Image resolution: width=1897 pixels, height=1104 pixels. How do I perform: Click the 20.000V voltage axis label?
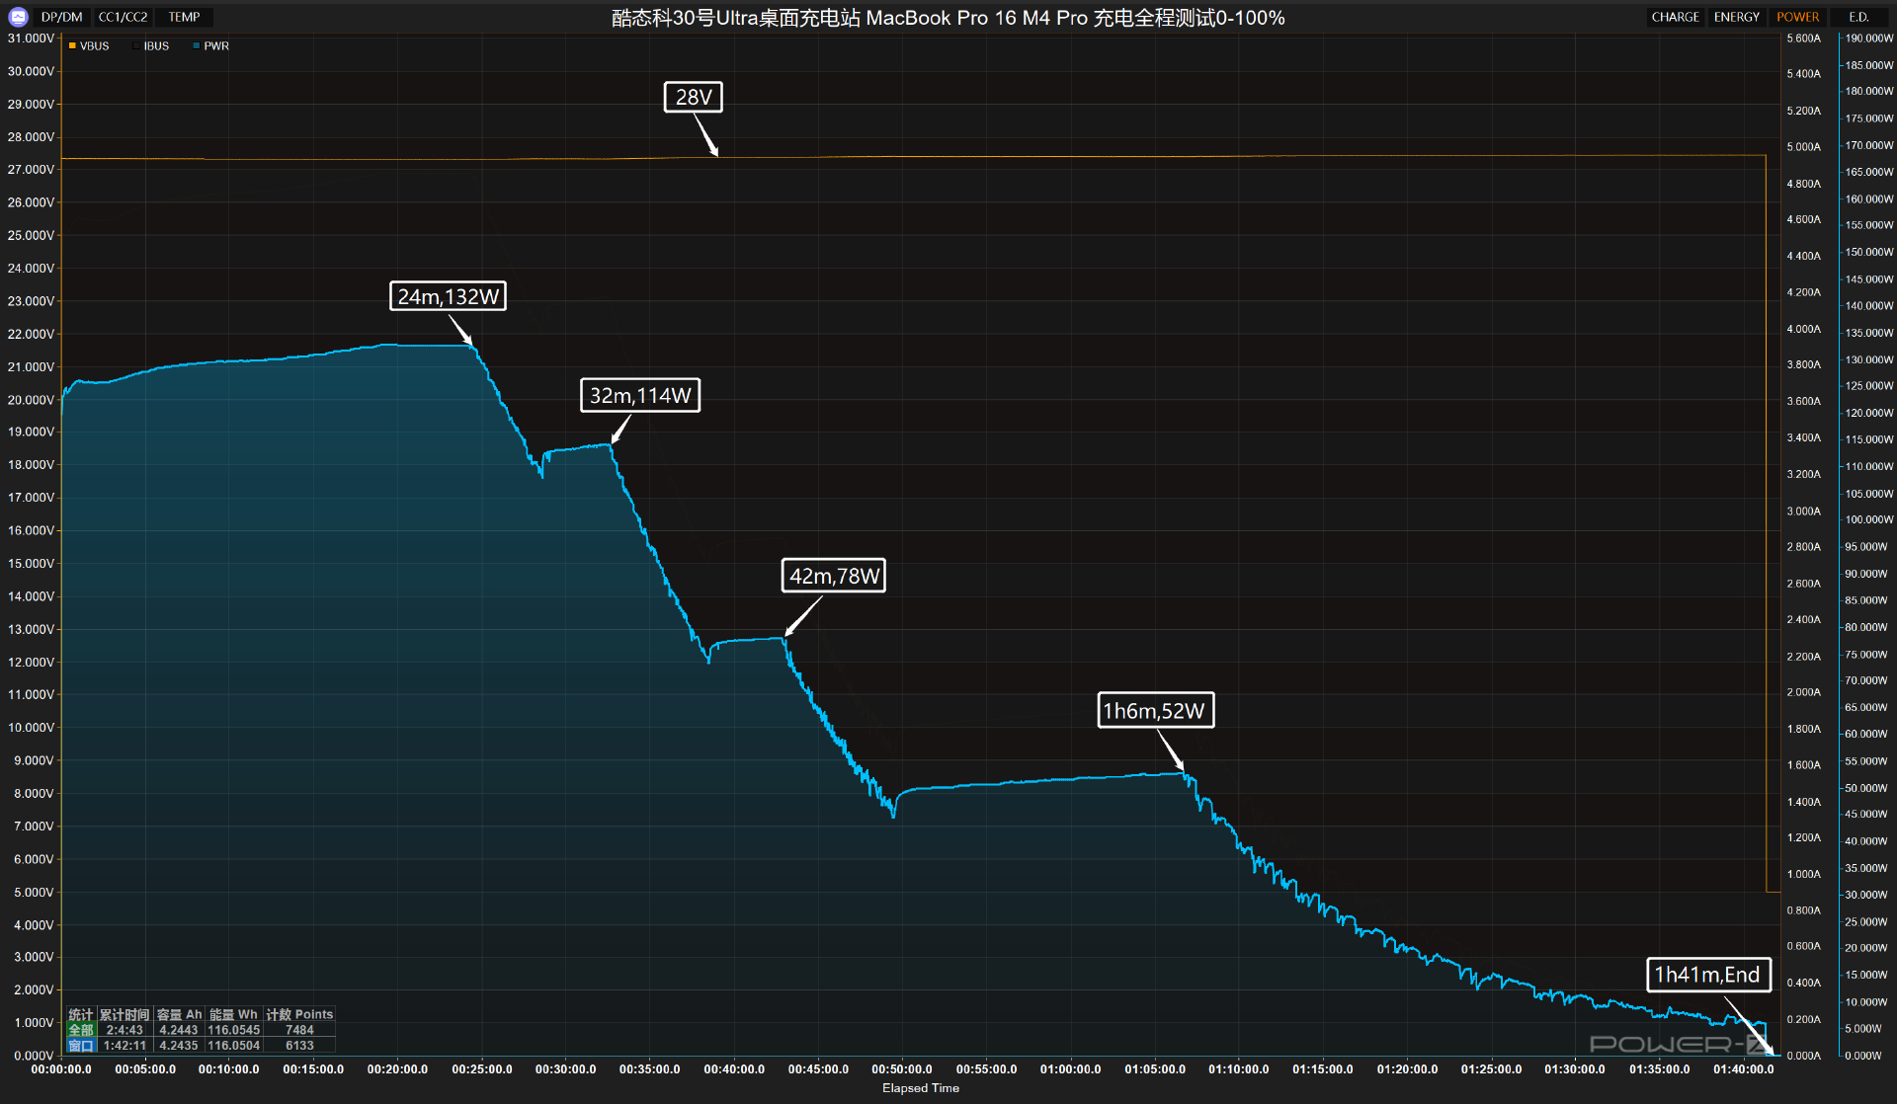pos(31,400)
